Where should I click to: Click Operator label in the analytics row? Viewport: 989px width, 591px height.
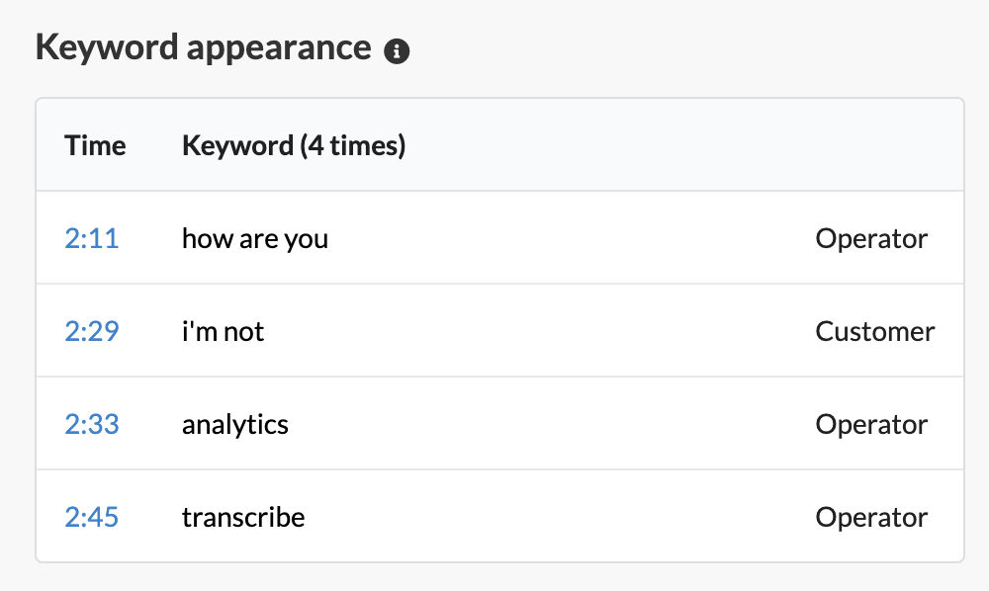point(871,424)
